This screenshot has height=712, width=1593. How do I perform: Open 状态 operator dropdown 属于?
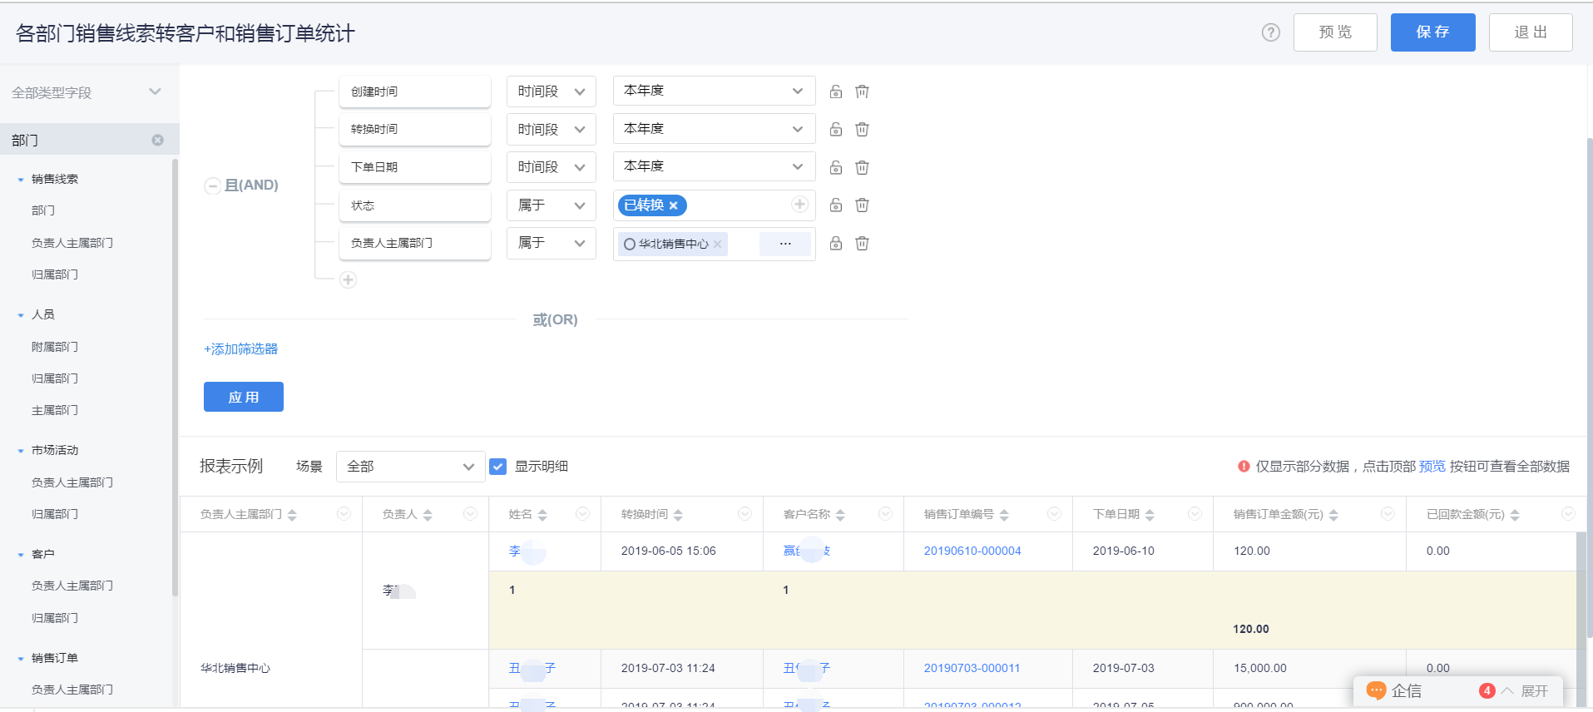click(x=551, y=205)
